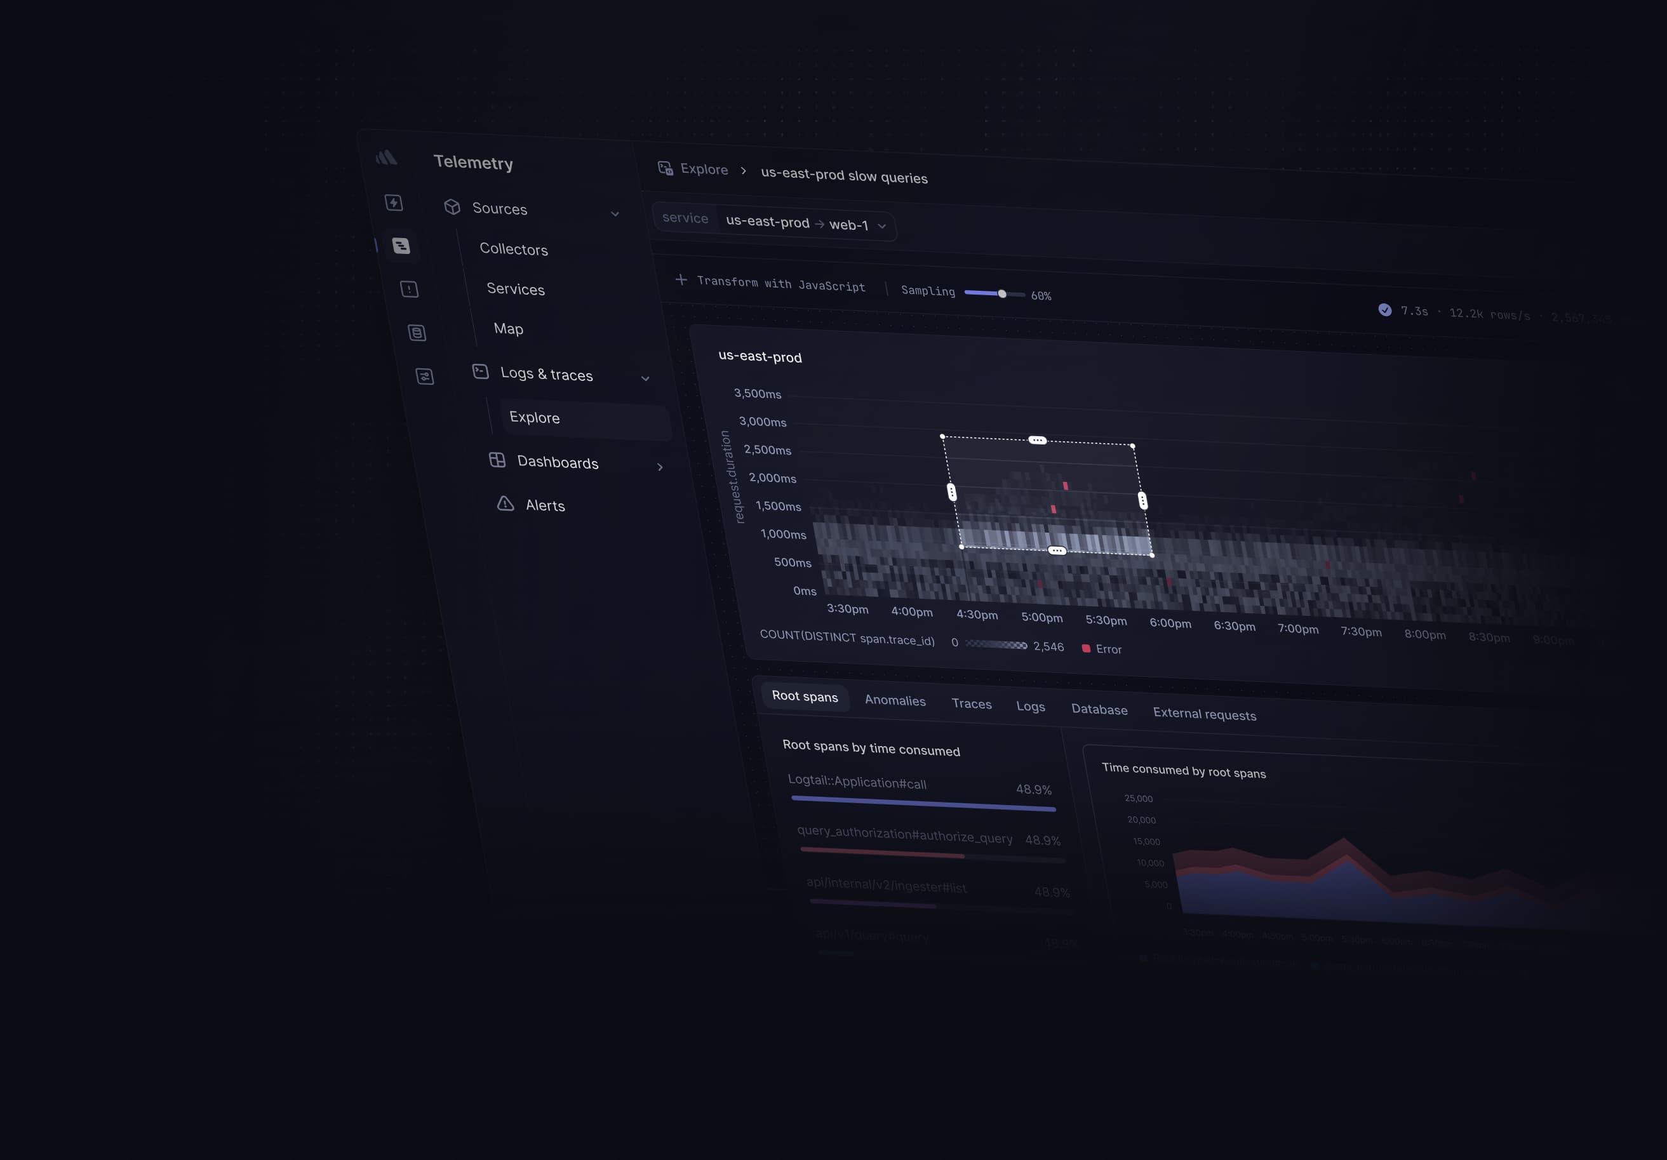Click Transform with JavaScript button

coord(780,284)
